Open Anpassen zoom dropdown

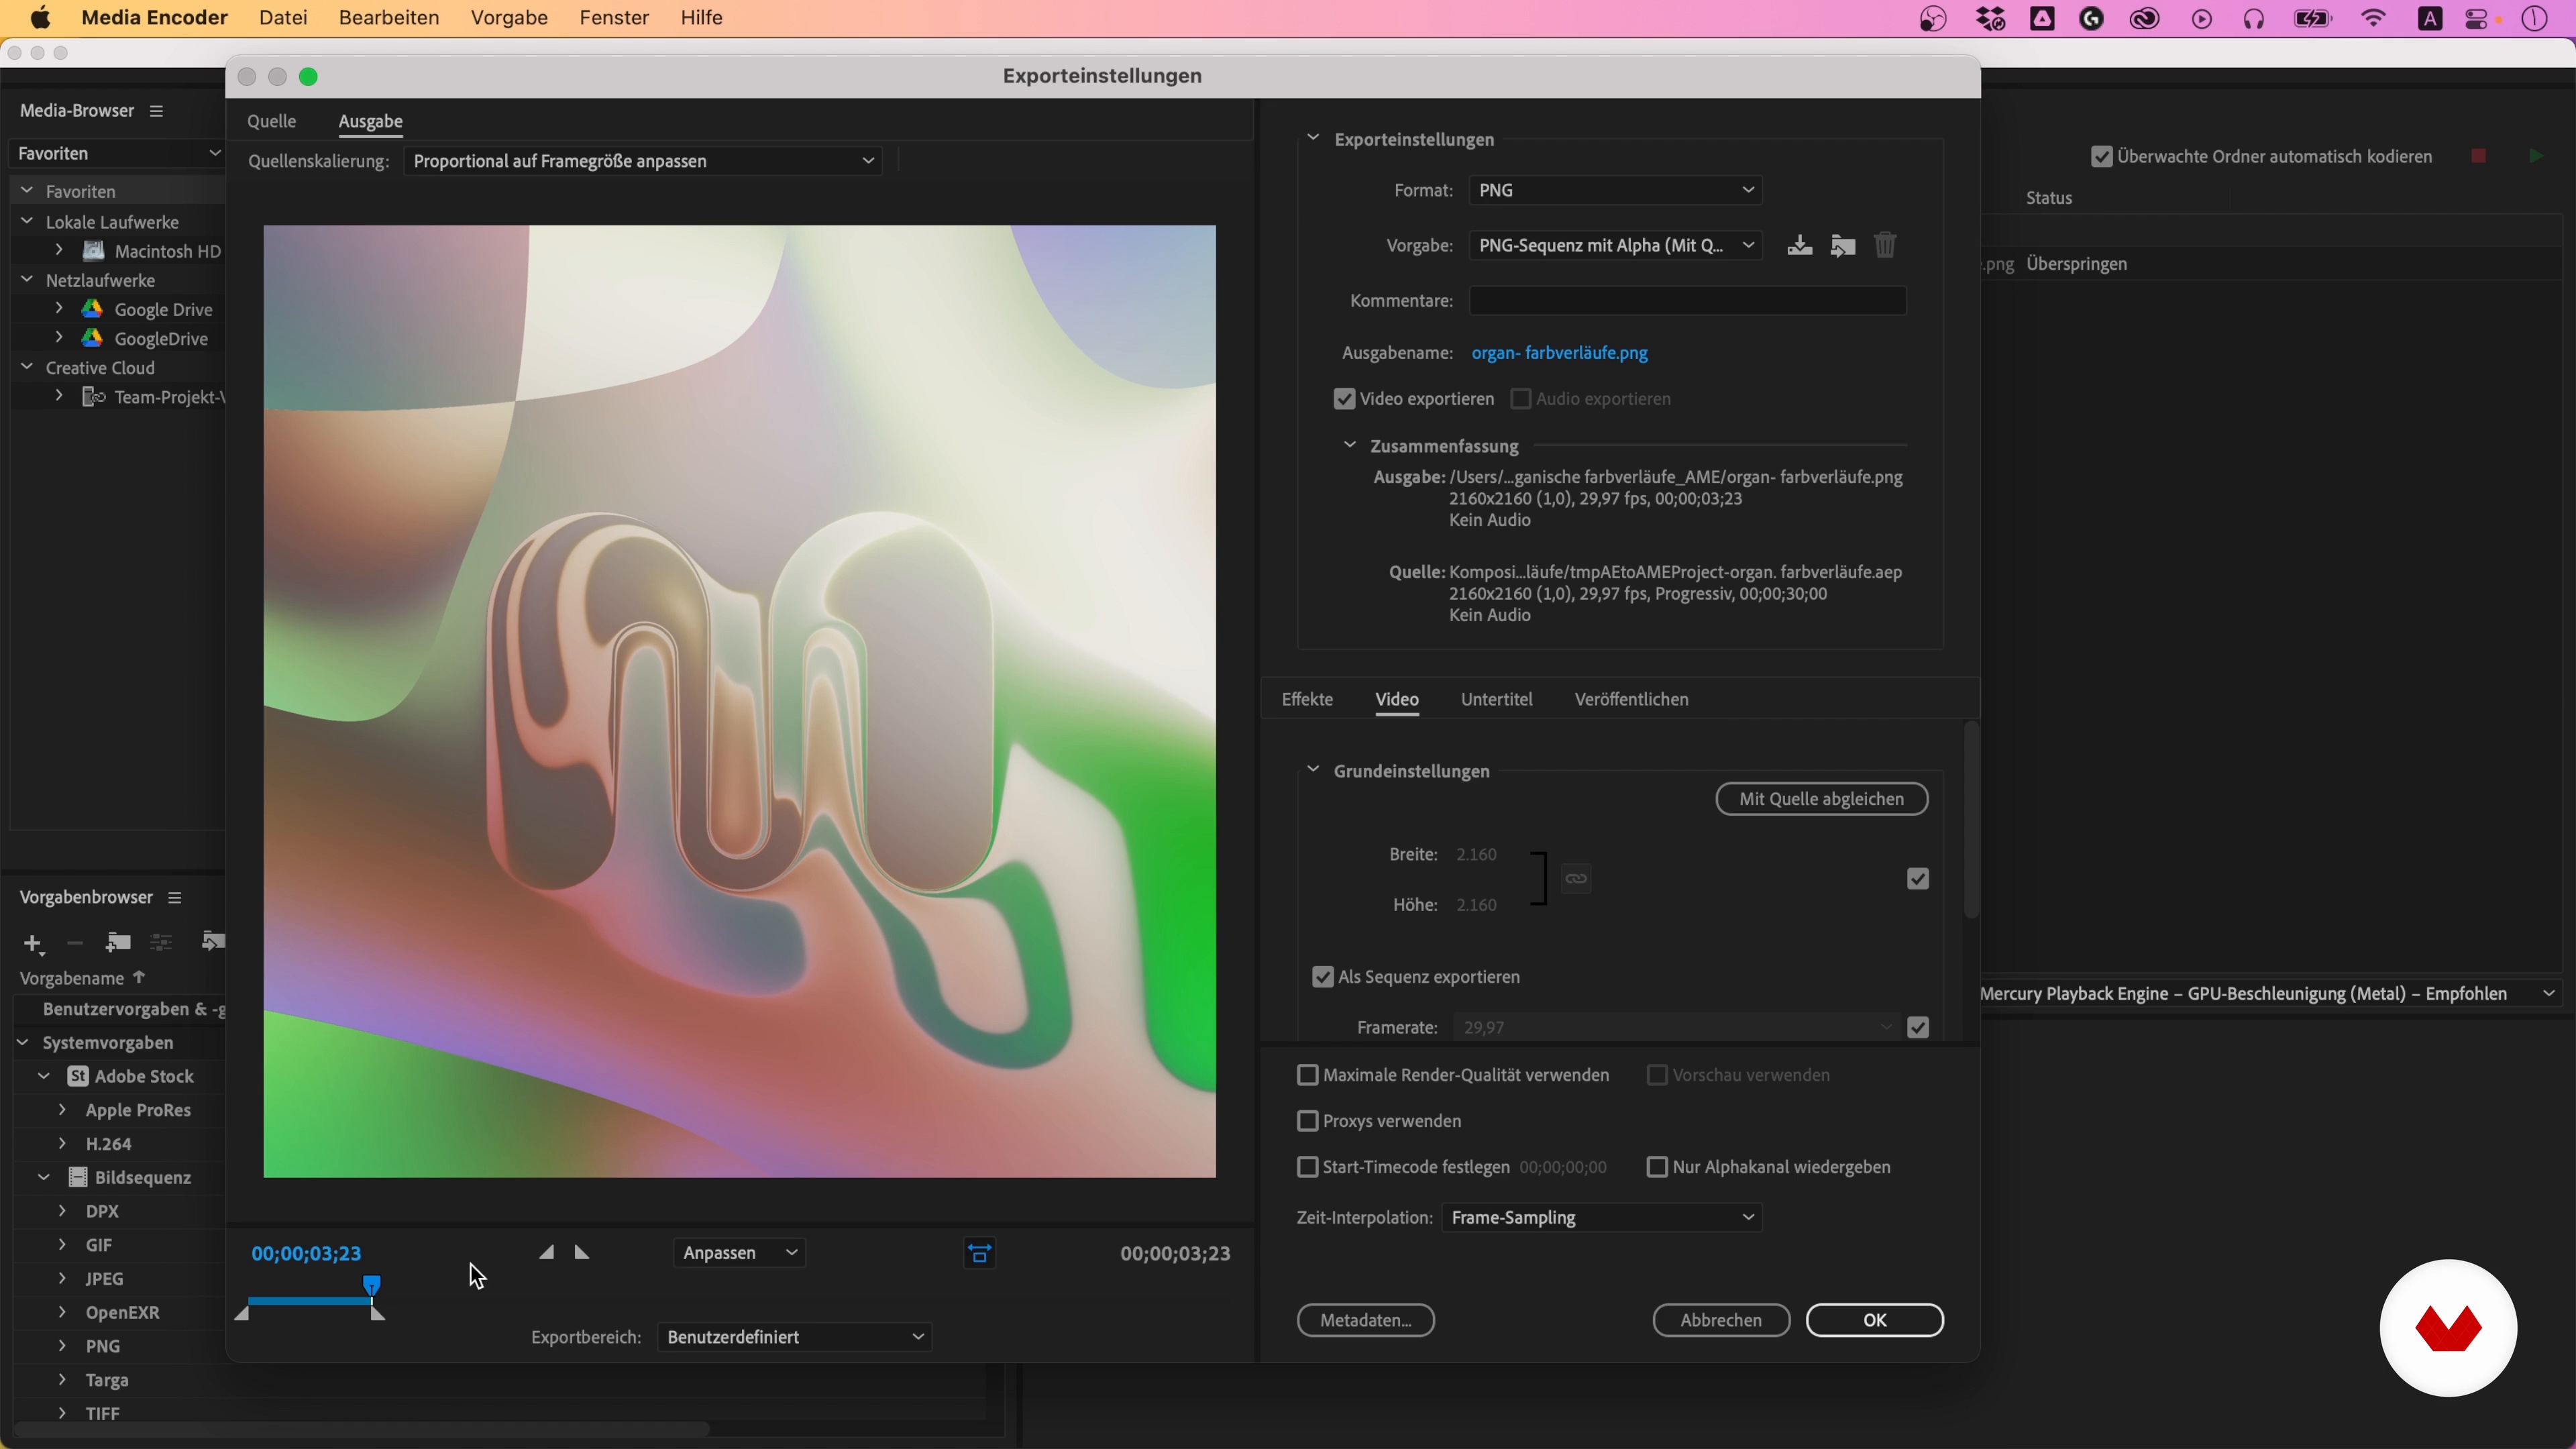739,1253
